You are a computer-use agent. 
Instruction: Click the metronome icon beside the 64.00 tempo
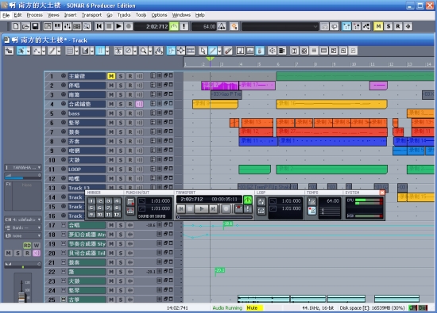click(x=222, y=26)
